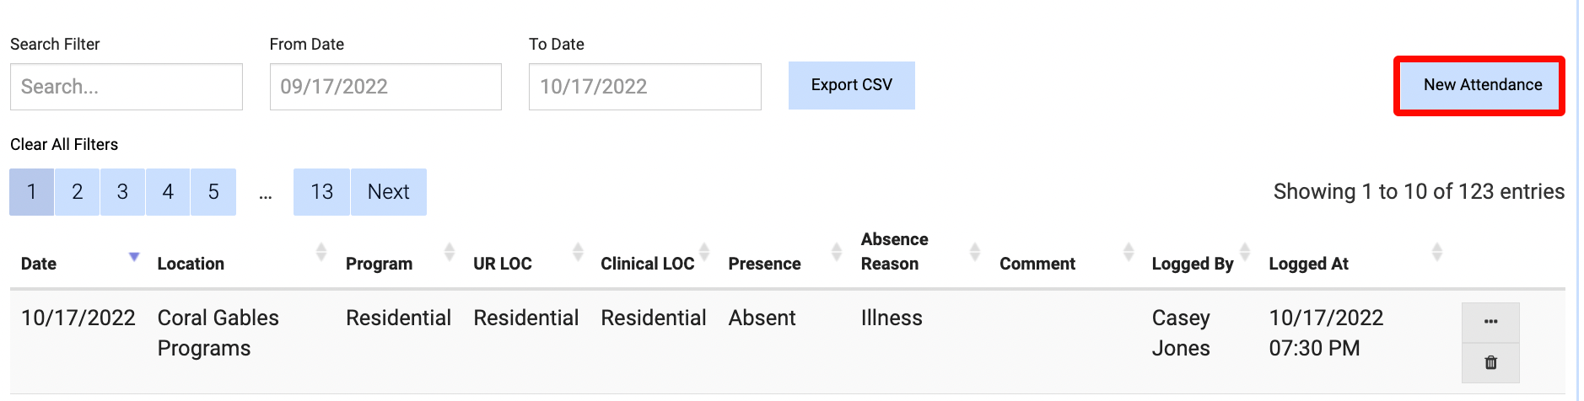Sort table by Presence column
The image size is (1584, 401).
click(836, 252)
